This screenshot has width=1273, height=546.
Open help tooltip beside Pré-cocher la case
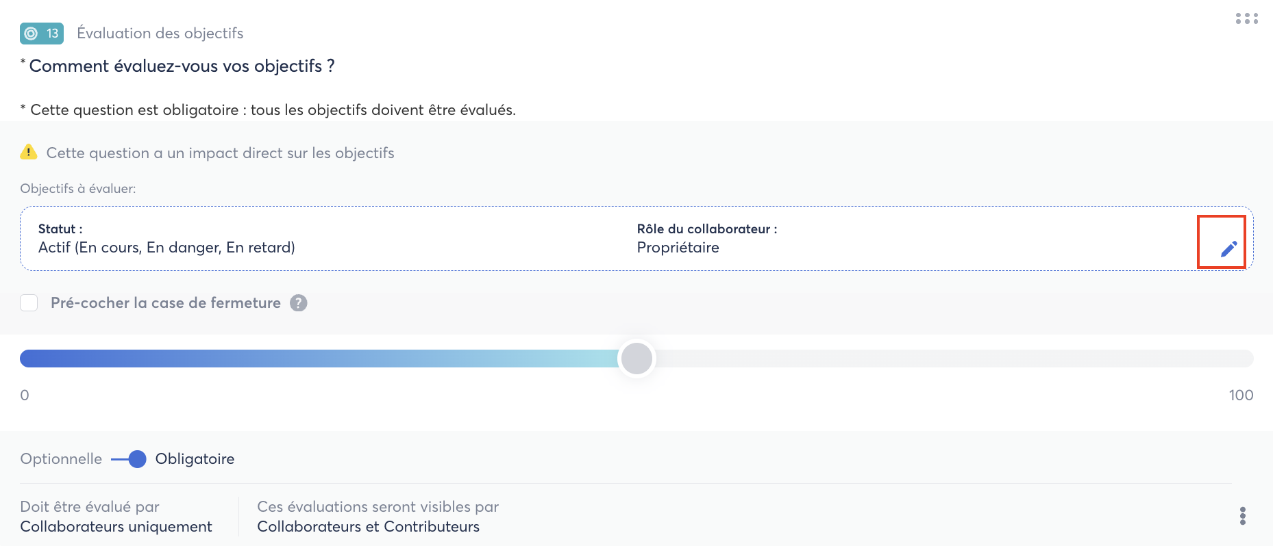tap(299, 303)
